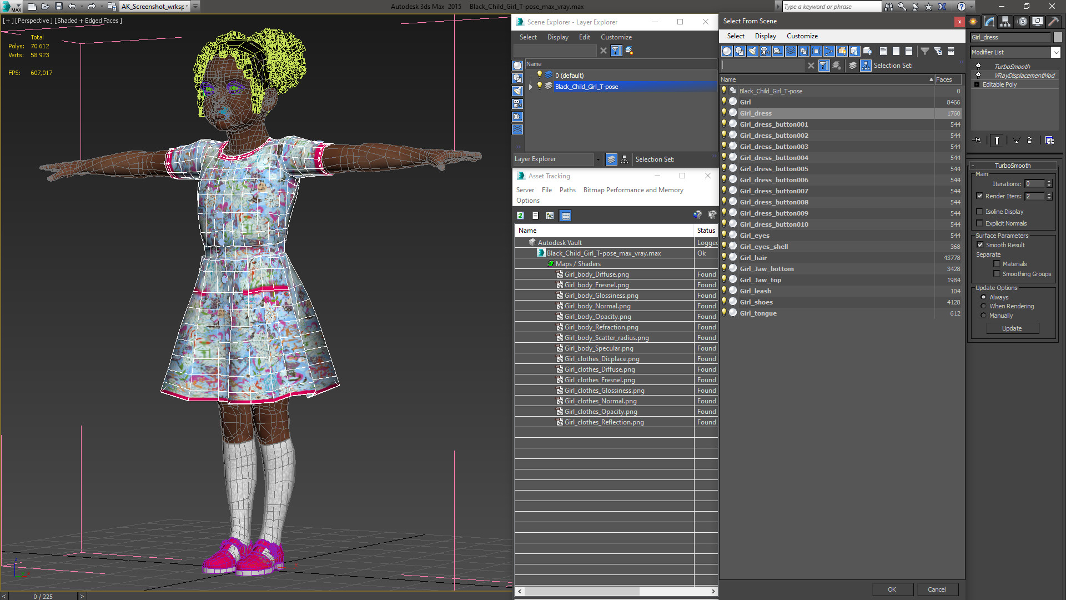Image resolution: width=1066 pixels, height=600 pixels.
Task: Click the Scene Explorer filter icon
Action: 616,51
